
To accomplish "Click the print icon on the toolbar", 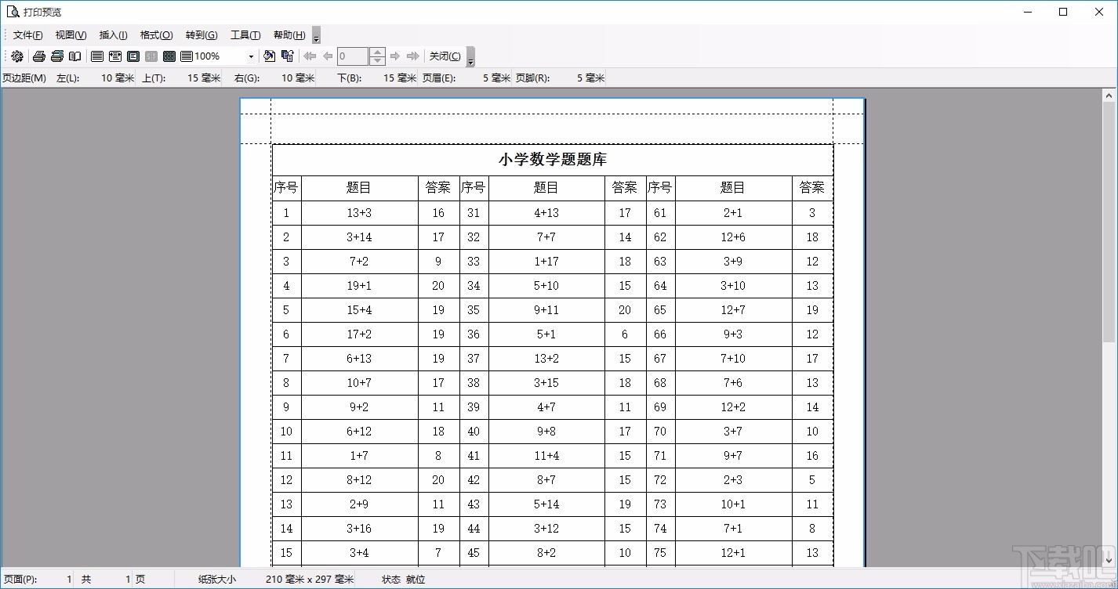I will [39, 56].
